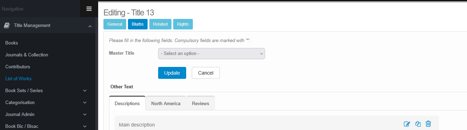Click the Title Management book icon
This screenshot has height=130, width=467.
pos(7,25)
